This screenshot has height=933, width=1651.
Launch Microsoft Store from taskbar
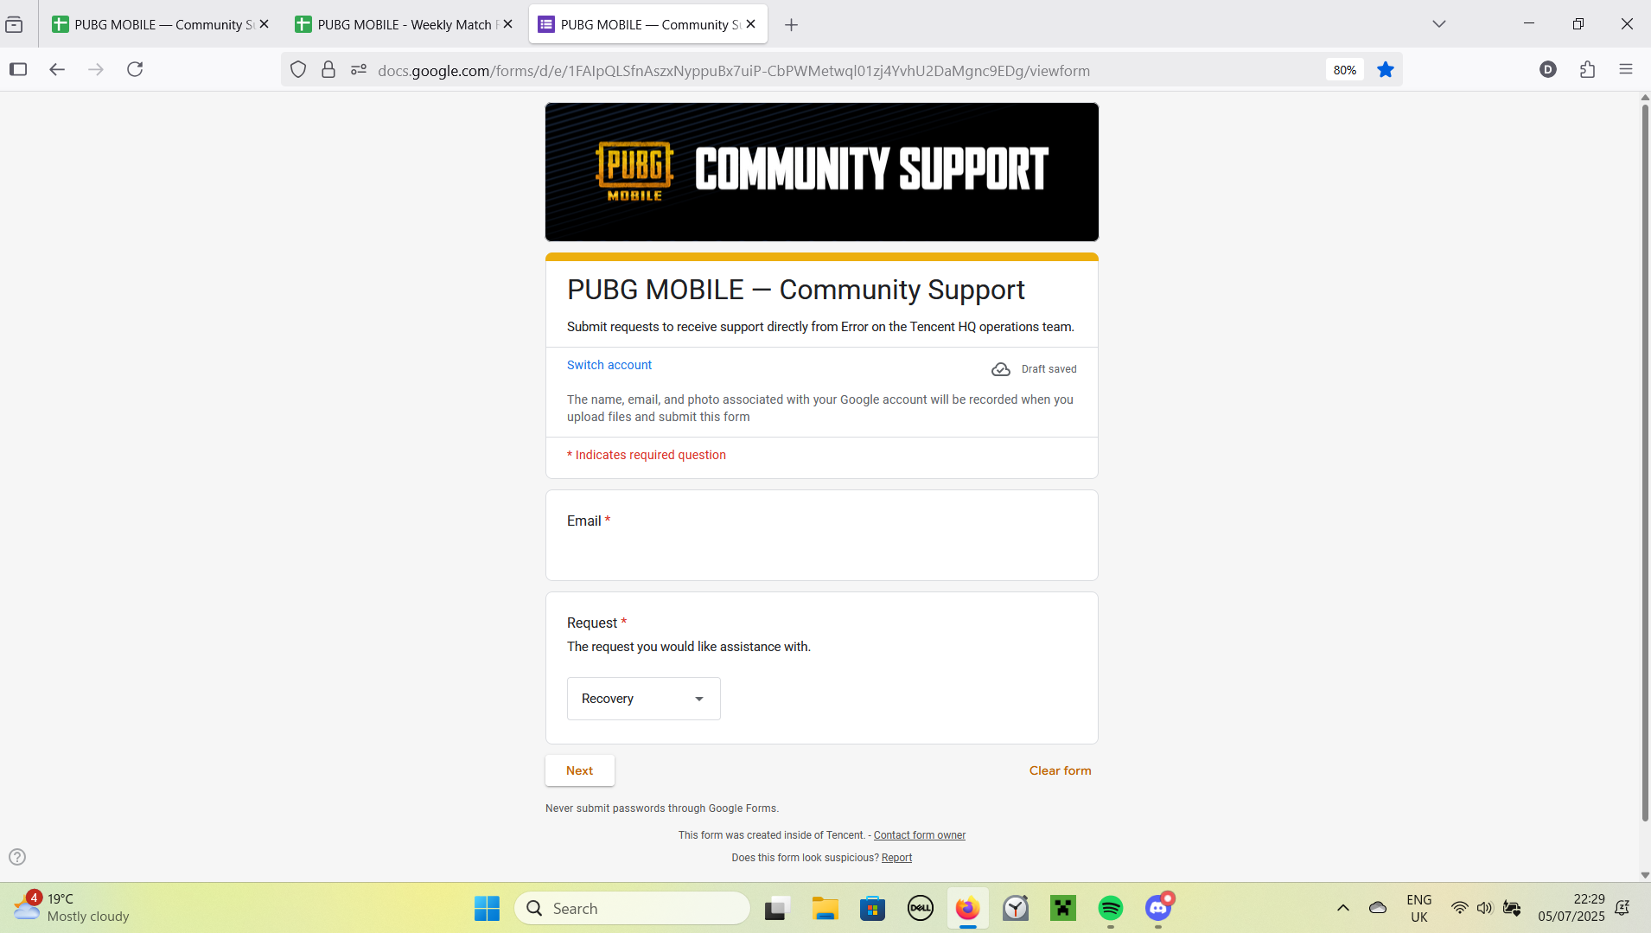tap(873, 908)
